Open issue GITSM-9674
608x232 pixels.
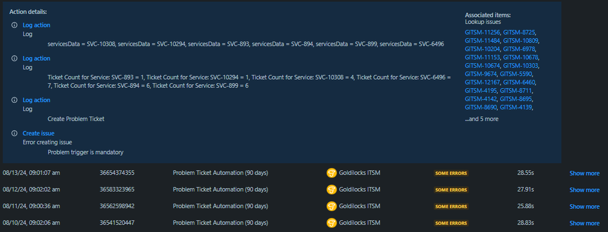pyautogui.click(x=481, y=74)
